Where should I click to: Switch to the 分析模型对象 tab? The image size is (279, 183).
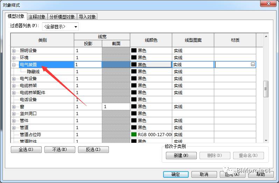click(x=62, y=17)
